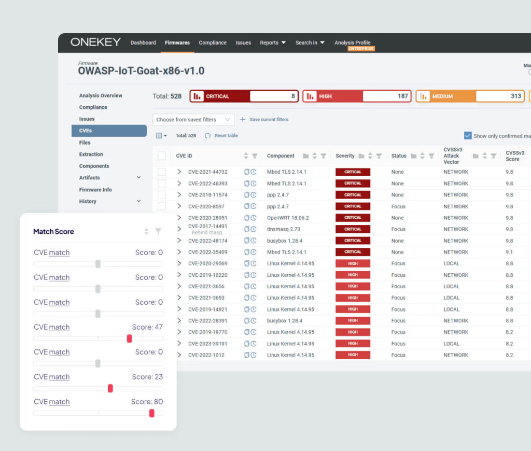Click the sort arrows in the Severity column header
The height and width of the screenshot is (451, 531).
pyautogui.click(x=370, y=156)
